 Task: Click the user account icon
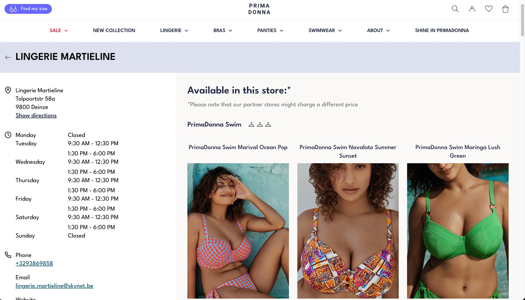(472, 9)
